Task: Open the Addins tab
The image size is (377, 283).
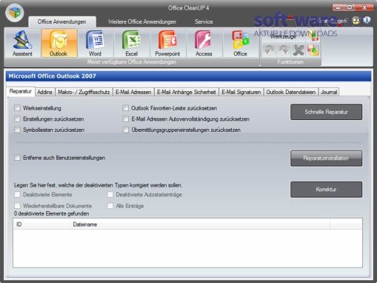Action: (45, 92)
